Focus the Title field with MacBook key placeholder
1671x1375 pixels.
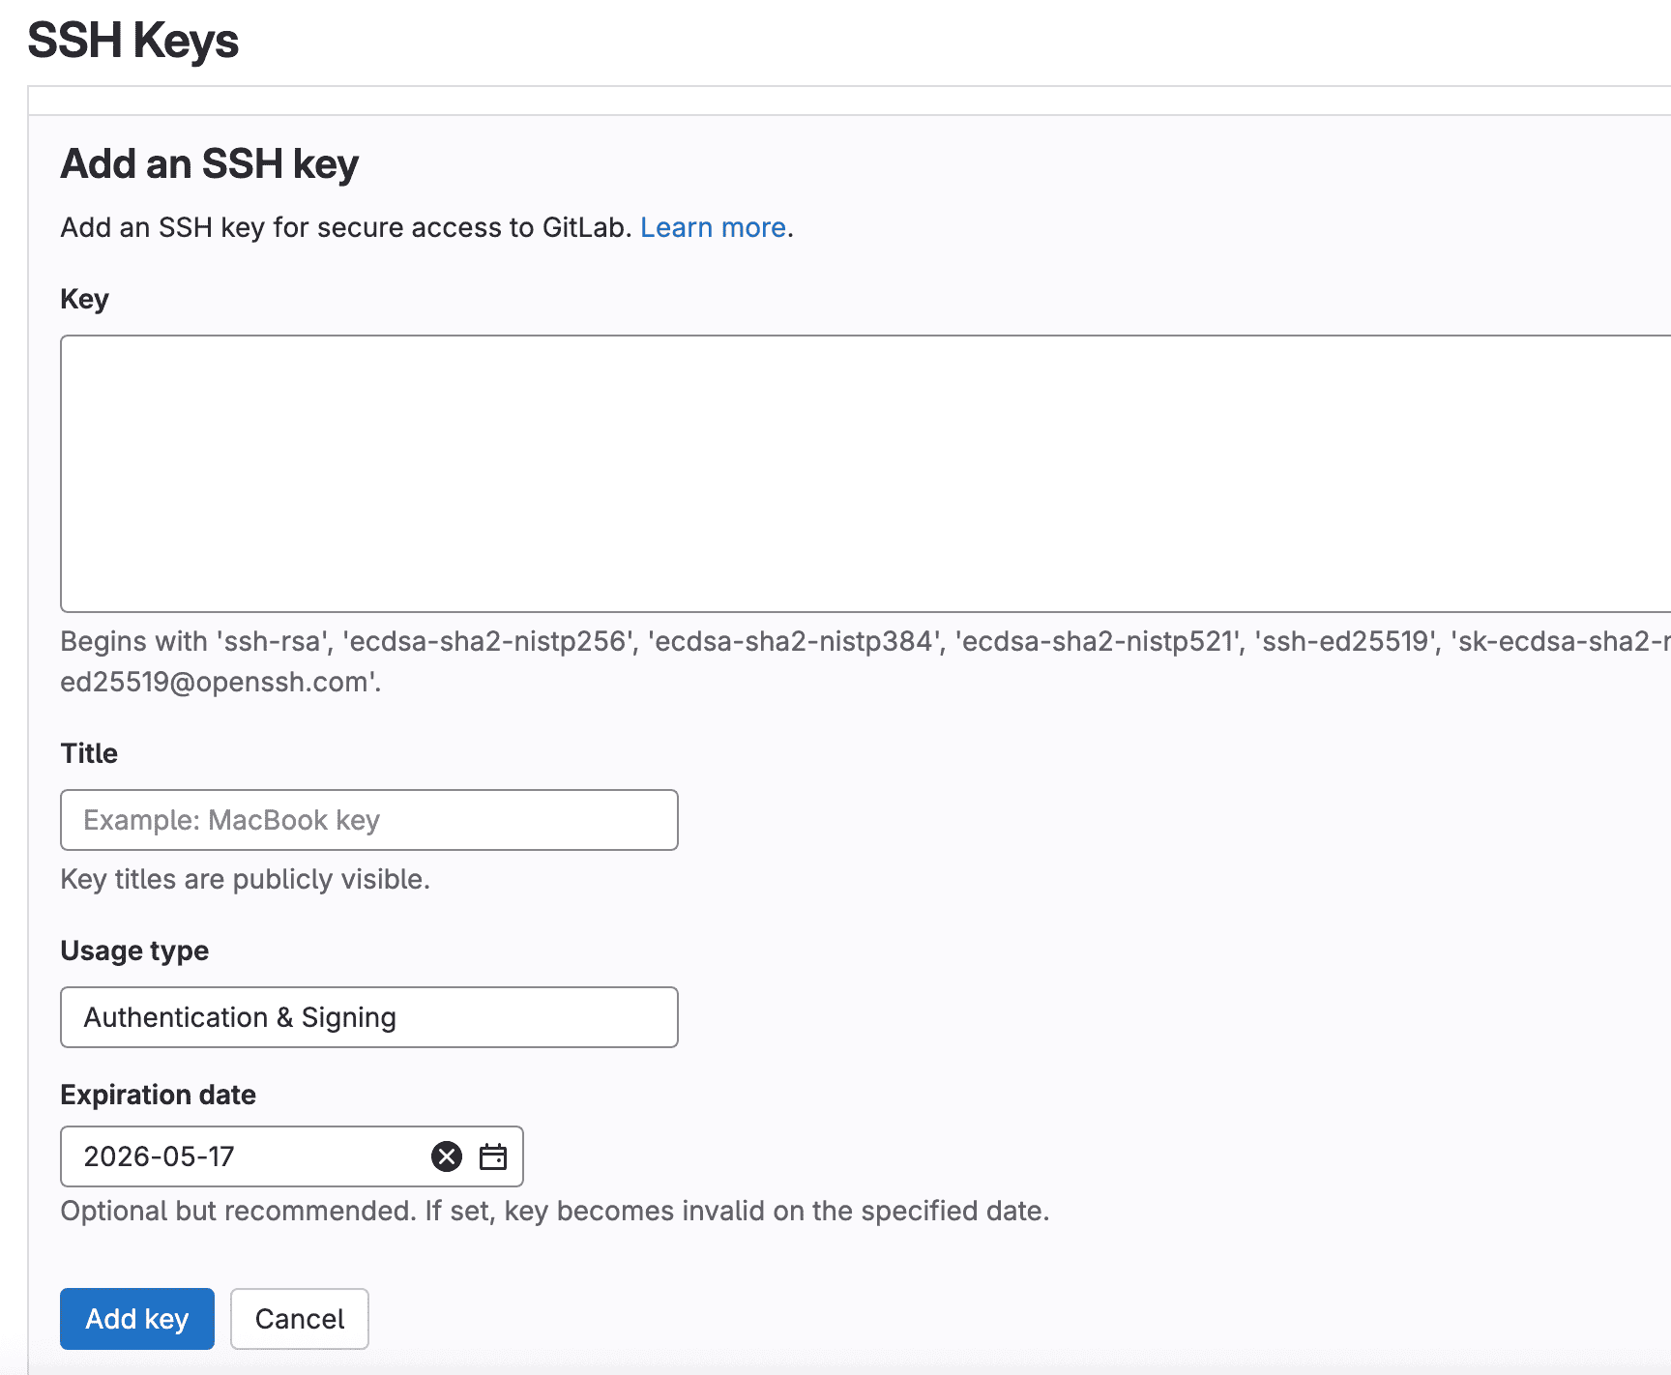pyautogui.click(x=368, y=820)
